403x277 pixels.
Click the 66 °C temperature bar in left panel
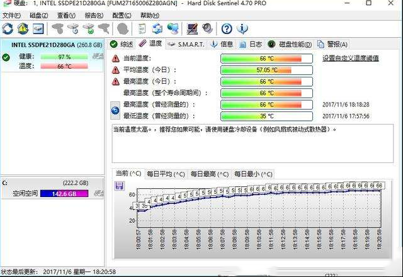(64, 66)
